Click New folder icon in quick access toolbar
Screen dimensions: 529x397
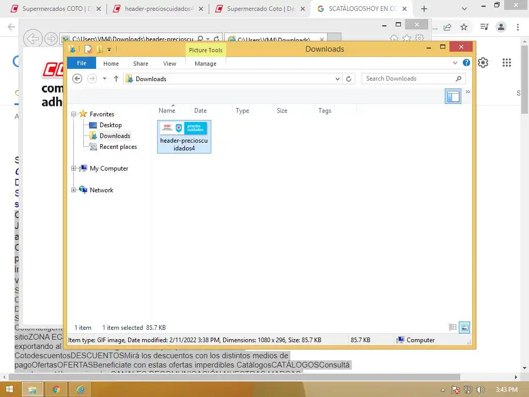pyautogui.click(x=99, y=49)
